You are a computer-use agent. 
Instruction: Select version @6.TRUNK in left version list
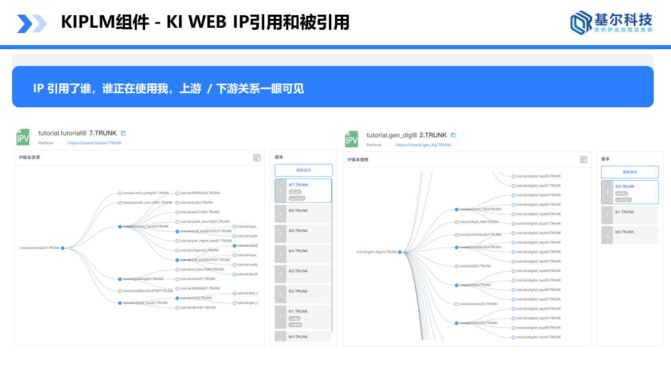point(303,213)
